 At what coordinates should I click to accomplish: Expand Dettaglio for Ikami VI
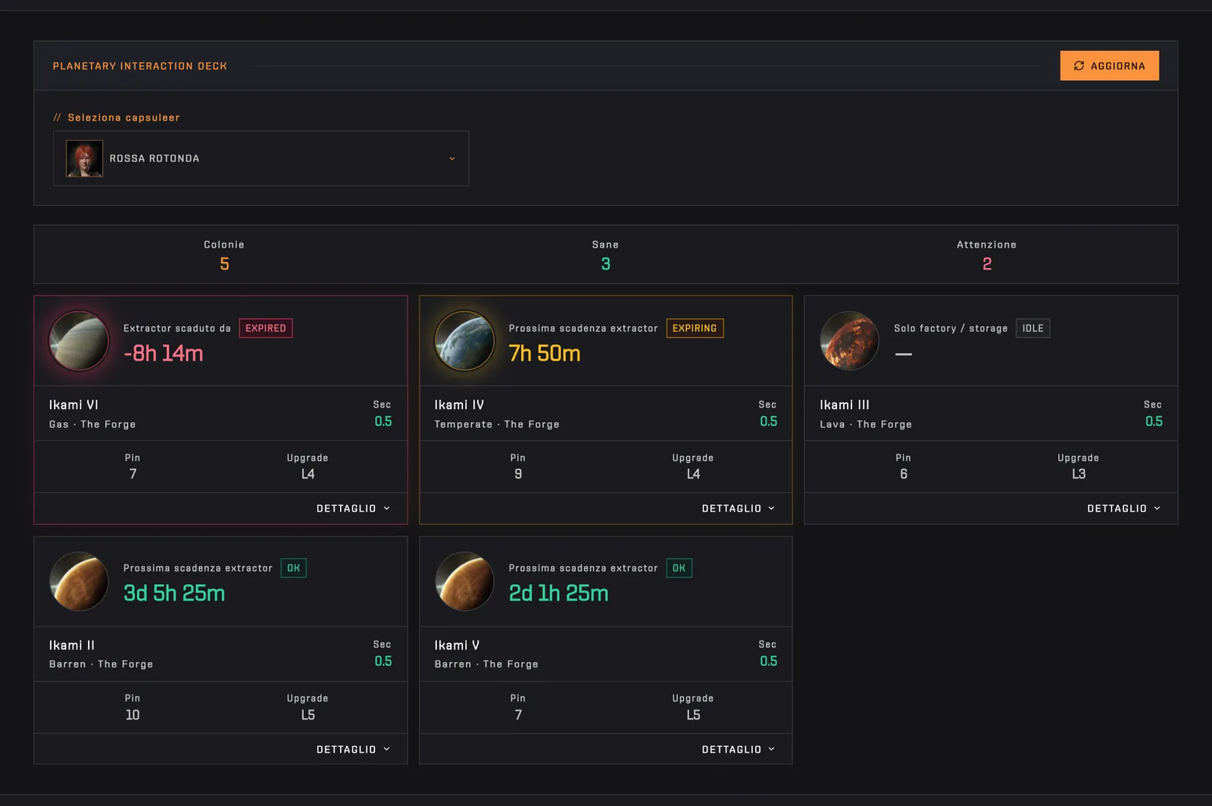[x=353, y=508]
